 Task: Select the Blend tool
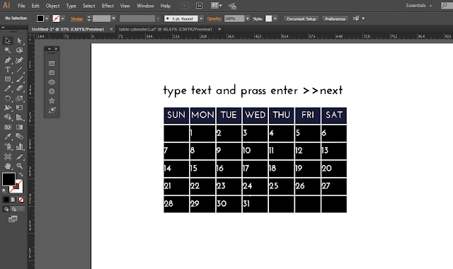[19, 137]
